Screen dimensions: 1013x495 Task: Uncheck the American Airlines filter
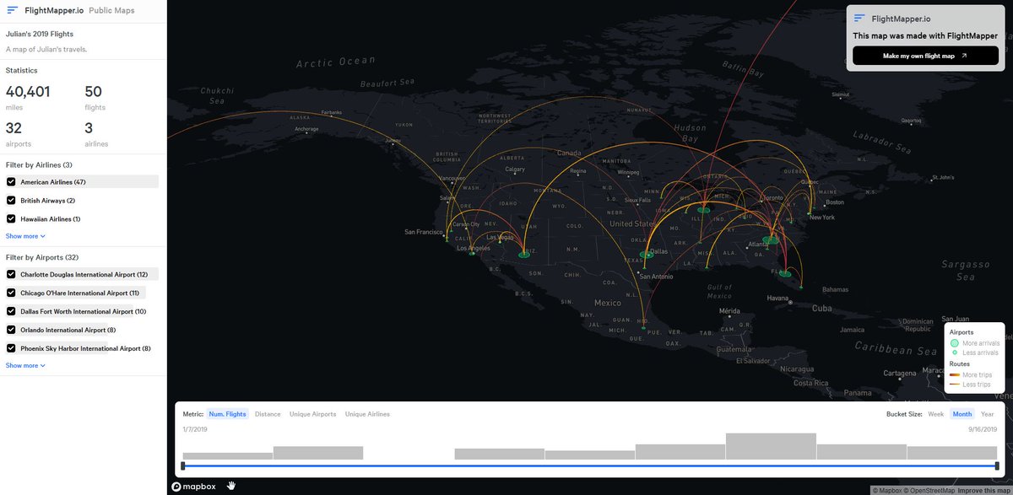tap(11, 181)
